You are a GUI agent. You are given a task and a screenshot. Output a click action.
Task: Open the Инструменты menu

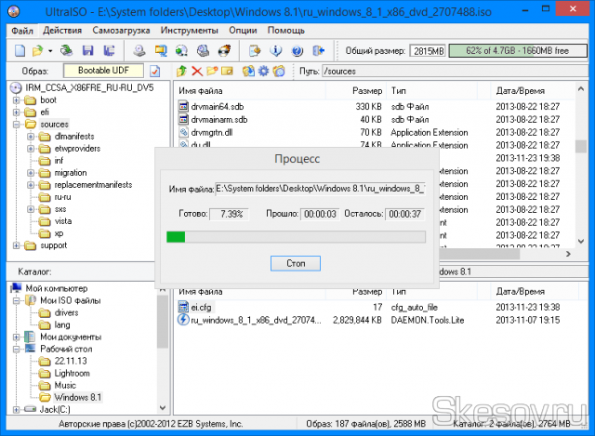[189, 31]
